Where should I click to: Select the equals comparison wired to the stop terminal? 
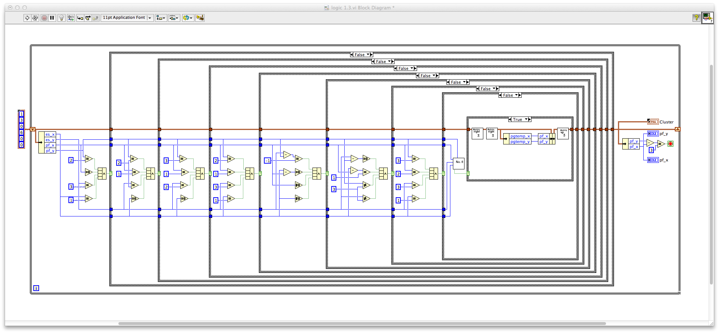point(661,144)
